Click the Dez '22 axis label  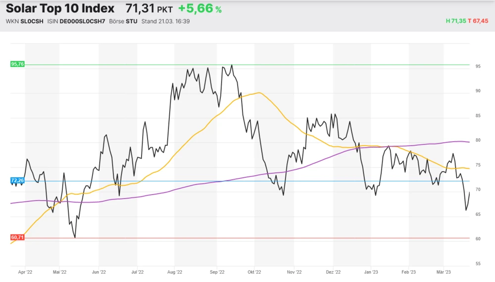point(334,272)
